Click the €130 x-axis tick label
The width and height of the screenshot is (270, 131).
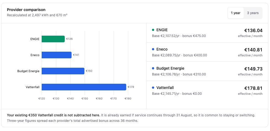pyautogui.click(x=56, y=99)
